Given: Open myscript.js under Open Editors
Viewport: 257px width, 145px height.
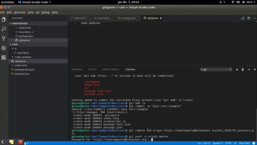Looking at the screenshot, I should [25, 32].
